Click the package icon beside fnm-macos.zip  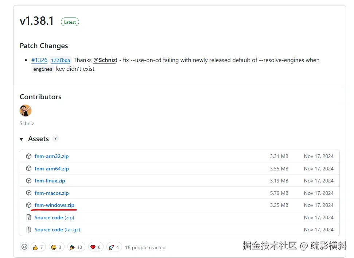29,193
